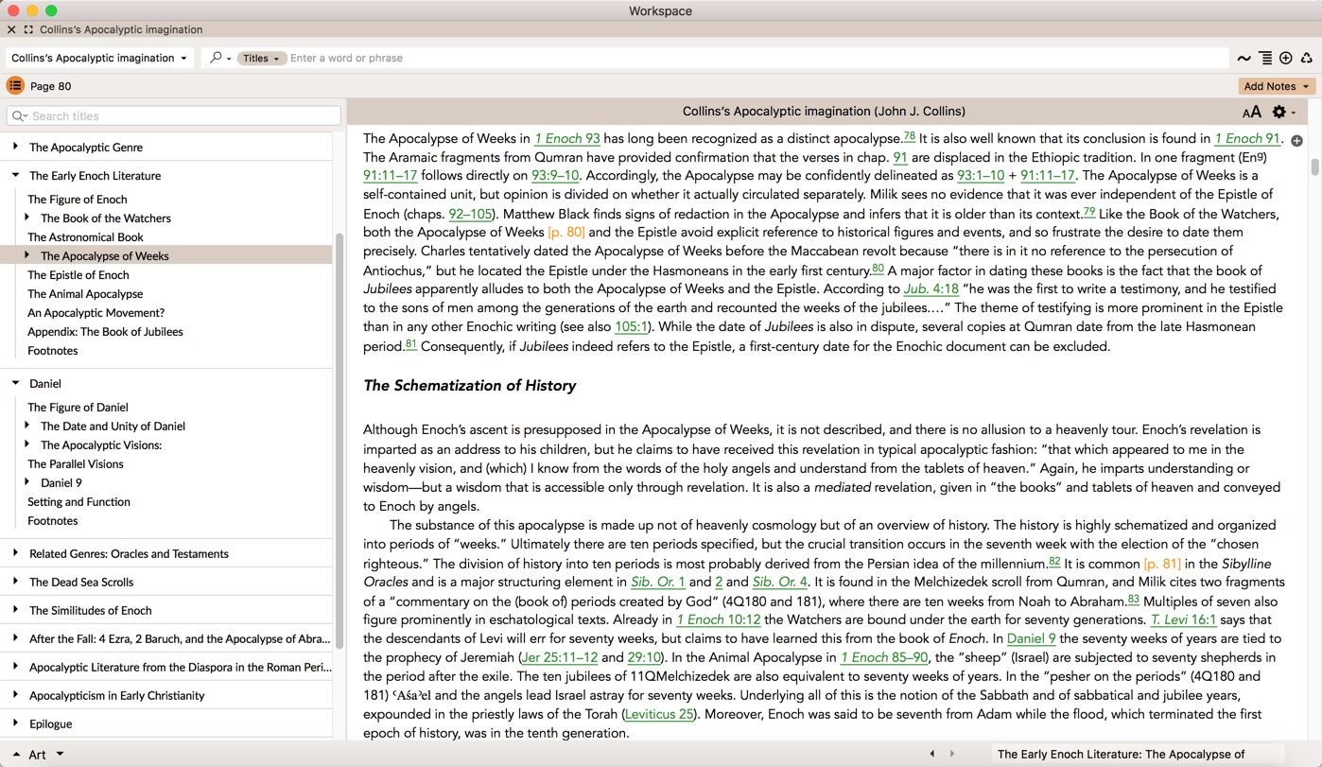Screen dimensions: 1322x767
Task: Expand the Epilogue section
Action: 15,723
